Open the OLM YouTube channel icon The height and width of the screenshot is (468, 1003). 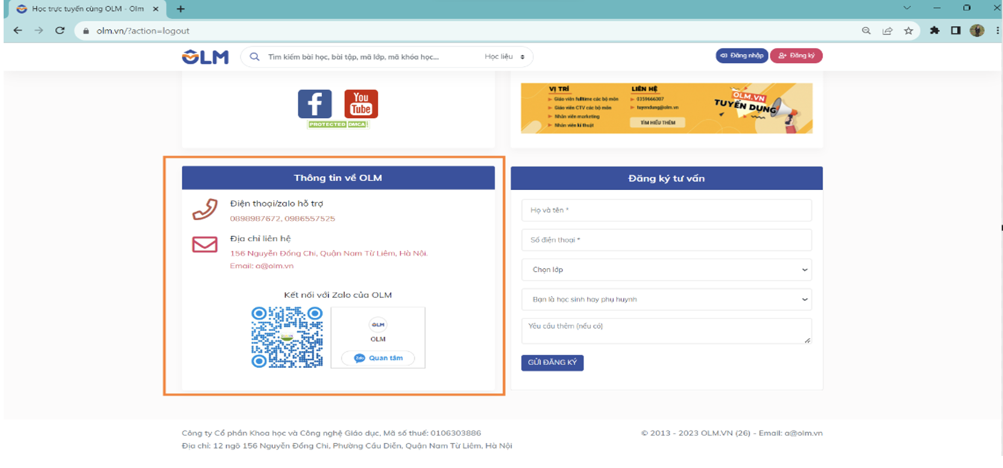coord(361,104)
